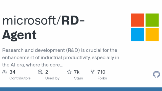
Task: Open the bold 'Agent' repository name
Action: 19,35
